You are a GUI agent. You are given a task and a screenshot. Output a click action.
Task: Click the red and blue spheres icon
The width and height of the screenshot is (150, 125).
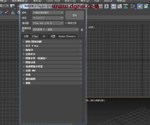pos(7,12)
